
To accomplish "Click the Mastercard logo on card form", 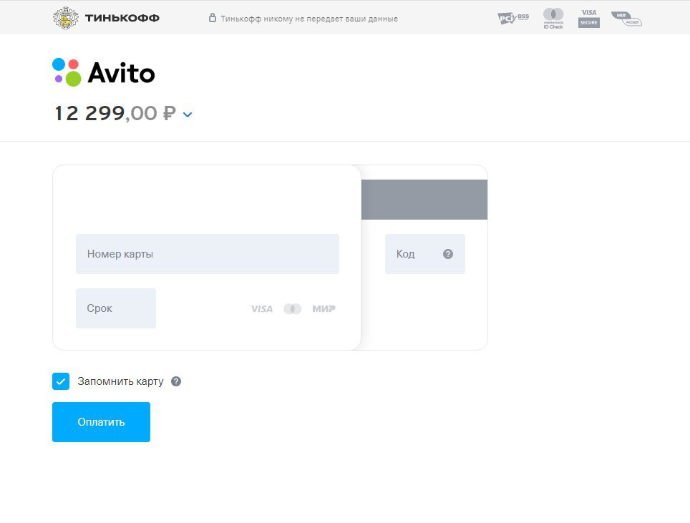I will coord(293,309).
